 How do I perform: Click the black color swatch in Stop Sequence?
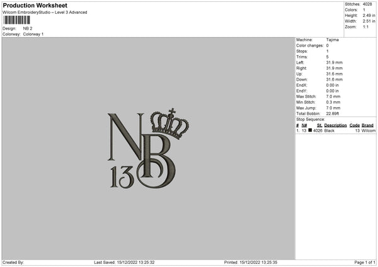(310, 130)
